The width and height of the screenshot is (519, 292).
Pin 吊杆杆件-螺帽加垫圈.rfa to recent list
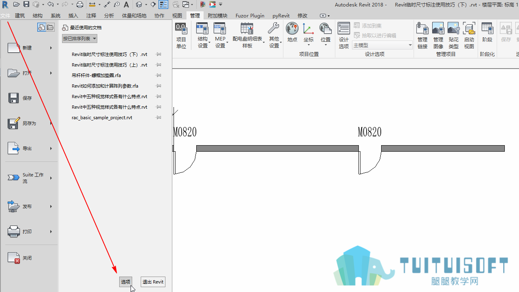[159, 75]
